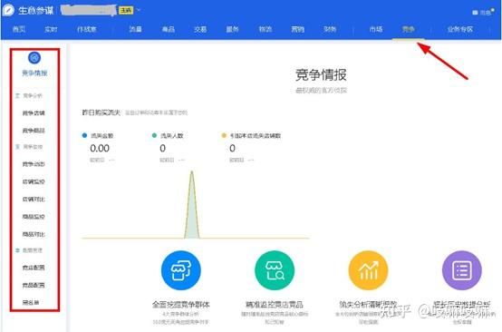The image size is (502, 332).
Task: Open the 财务 tab
Action: [x=330, y=29]
